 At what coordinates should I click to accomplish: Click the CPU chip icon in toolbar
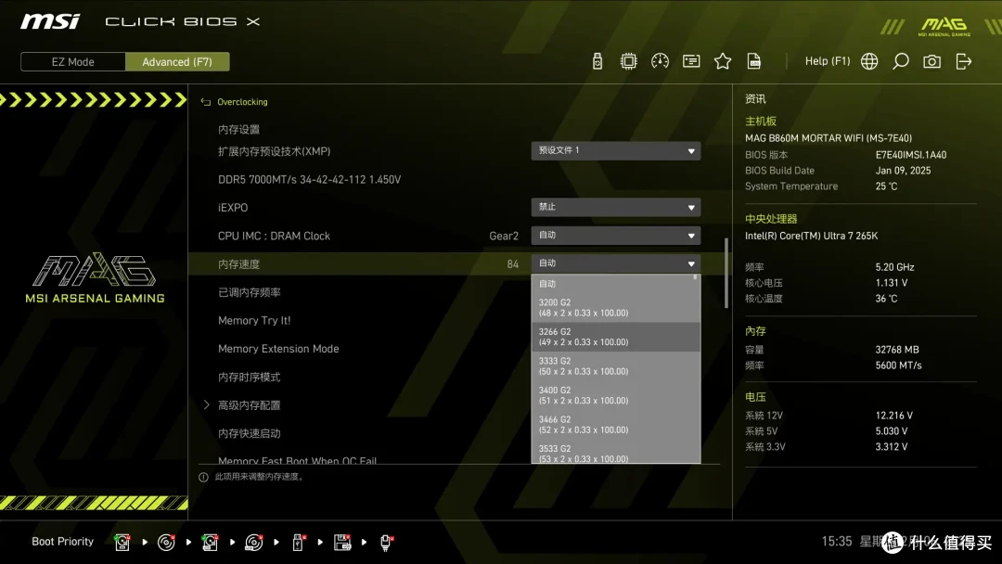click(628, 61)
